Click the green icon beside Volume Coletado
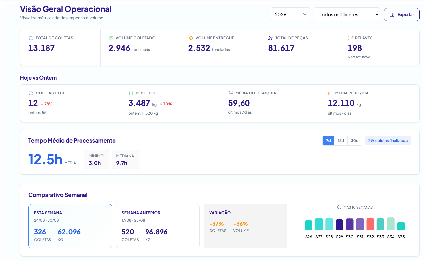This screenshot has height=260, width=423. pyautogui.click(x=111, y=38)
